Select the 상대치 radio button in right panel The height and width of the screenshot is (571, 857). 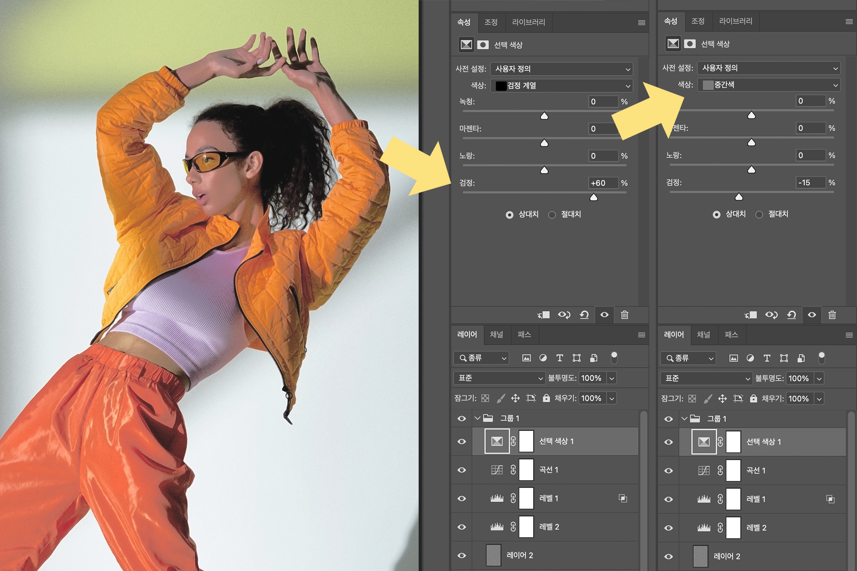pos(716,215)
